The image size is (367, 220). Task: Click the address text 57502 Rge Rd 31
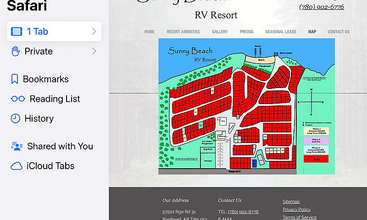(x=179, y=212)
